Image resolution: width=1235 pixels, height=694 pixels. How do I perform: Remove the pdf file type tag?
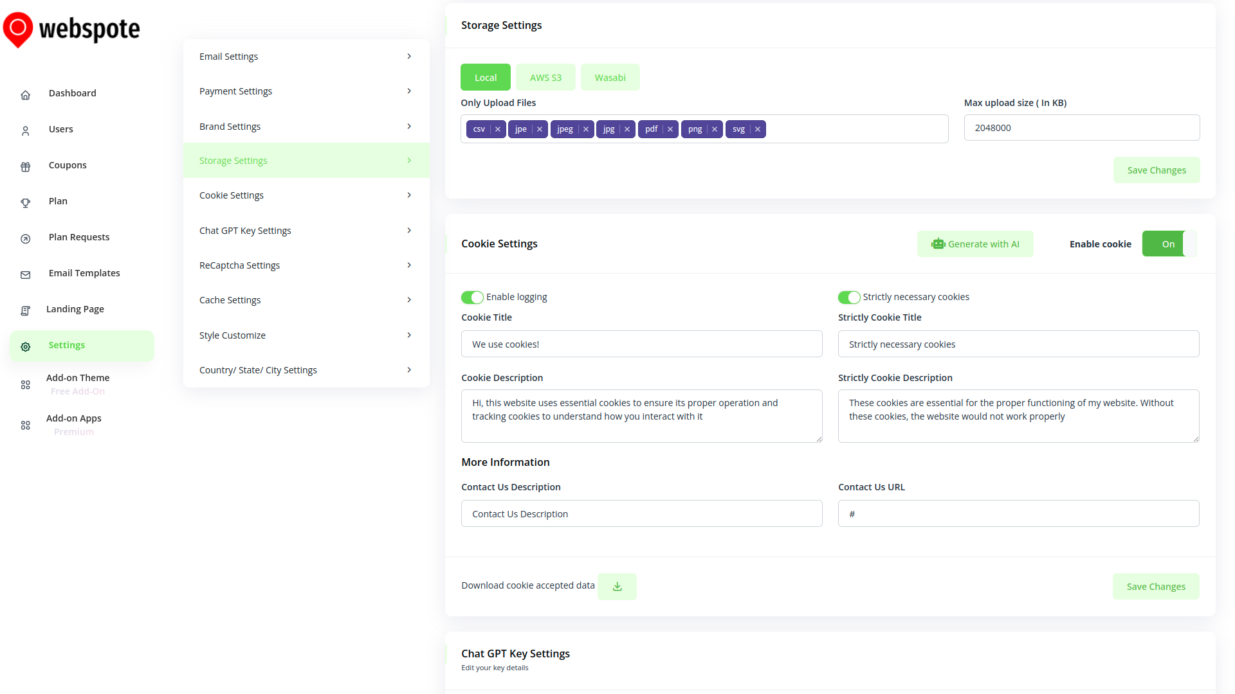[670, 129]
